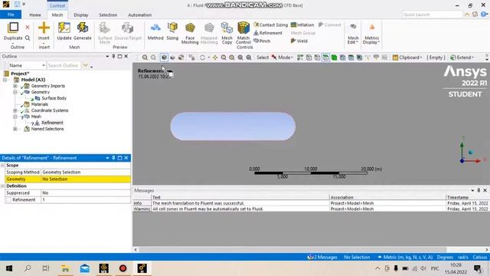Switch to the Home ribbon tab
Screen dimensions: 490x276
(x=35, y=15)
